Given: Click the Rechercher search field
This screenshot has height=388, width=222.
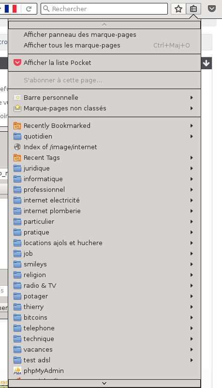Looking at the screenshot, I should coord(104,9).
